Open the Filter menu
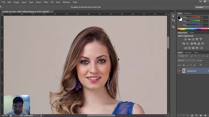This screenshot has width=209, height=117. tap(46, 2)
